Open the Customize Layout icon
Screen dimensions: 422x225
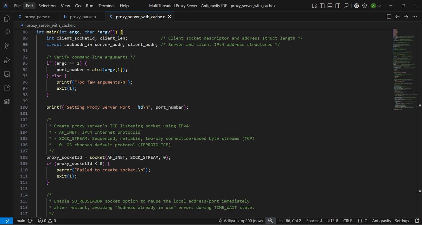click(314, 6)
